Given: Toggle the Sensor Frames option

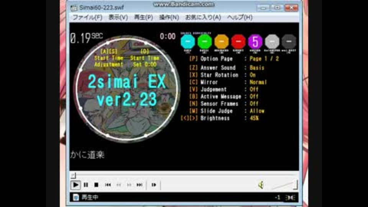Looking at the screenshot, I should [x=223, y=104].
